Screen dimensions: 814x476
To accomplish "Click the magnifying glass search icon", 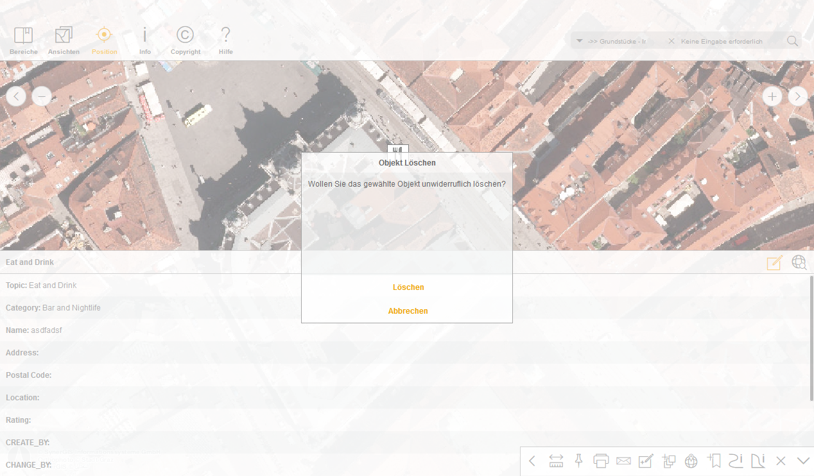I will (x=793, y=41).
